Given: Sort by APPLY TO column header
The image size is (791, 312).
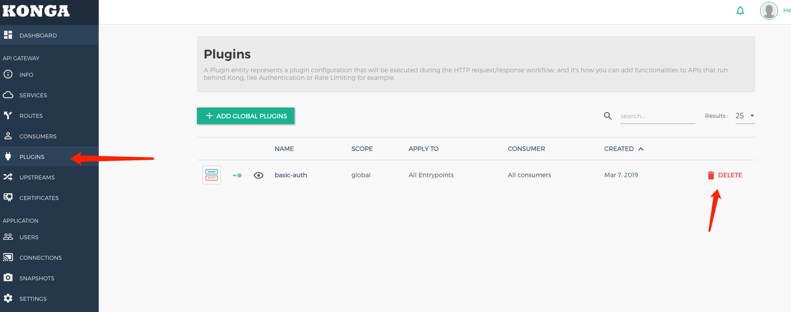Looking at the screenshot, I should (x=423, y=149).
